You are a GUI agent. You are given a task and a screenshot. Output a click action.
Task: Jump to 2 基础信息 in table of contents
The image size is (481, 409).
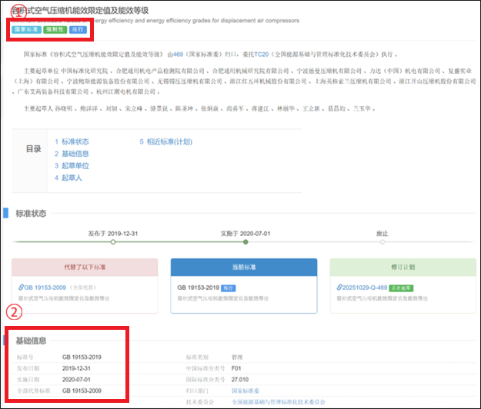tap(72, 154)
